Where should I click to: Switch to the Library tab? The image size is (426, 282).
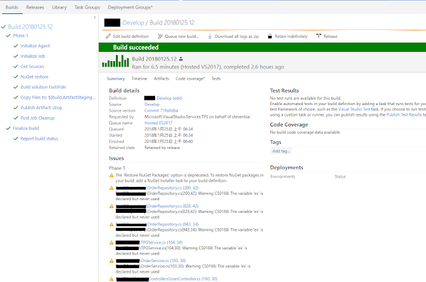[x=59, y=7]
